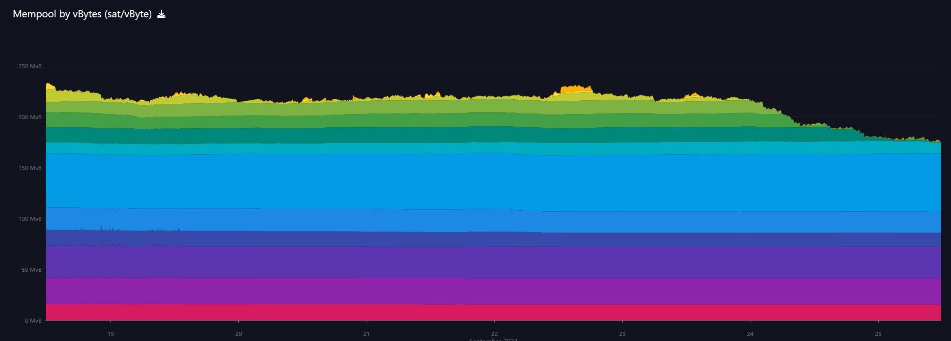Download the mempool chart image

pos(161,14)
